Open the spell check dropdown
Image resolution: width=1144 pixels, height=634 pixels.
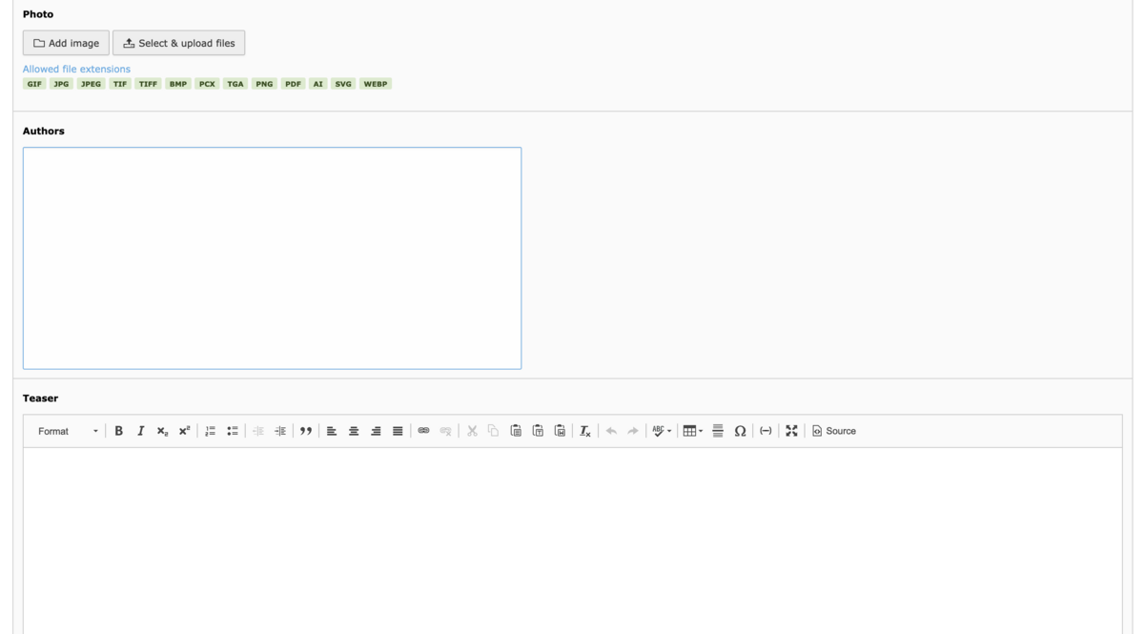[662, 431]
